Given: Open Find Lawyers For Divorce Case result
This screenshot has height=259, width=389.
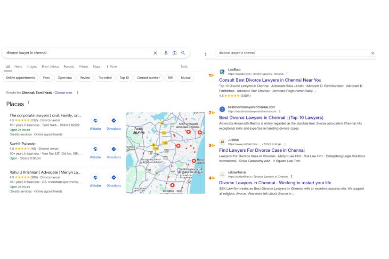Looking at the screenshot, I should tap(262, 150).
